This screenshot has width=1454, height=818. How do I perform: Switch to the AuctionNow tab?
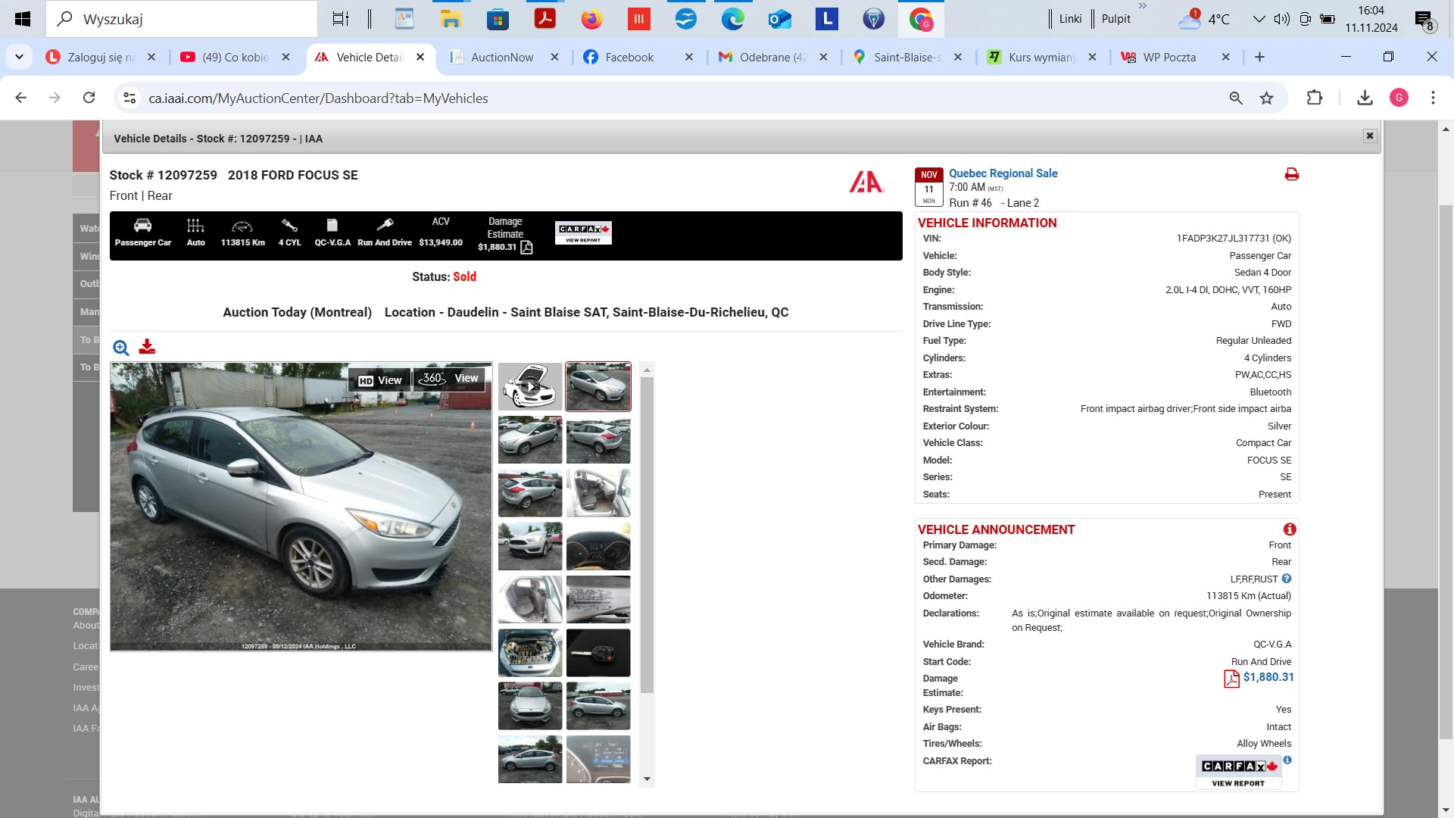(x=501, y=57)
